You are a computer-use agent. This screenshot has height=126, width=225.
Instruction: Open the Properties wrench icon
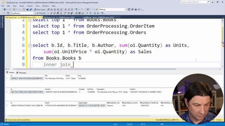(x=132, y=9)
